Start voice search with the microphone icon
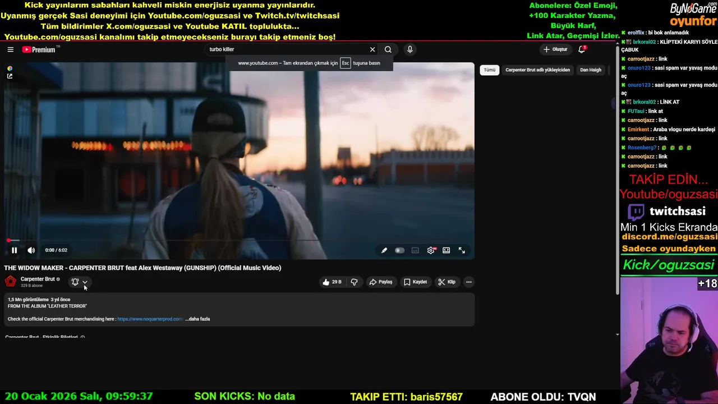The image size is (718, 404). pos(410,49)
